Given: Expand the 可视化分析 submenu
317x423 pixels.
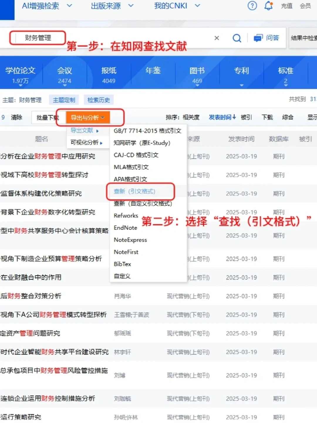Looking at the screenshot, I should [x=87, y=142].
